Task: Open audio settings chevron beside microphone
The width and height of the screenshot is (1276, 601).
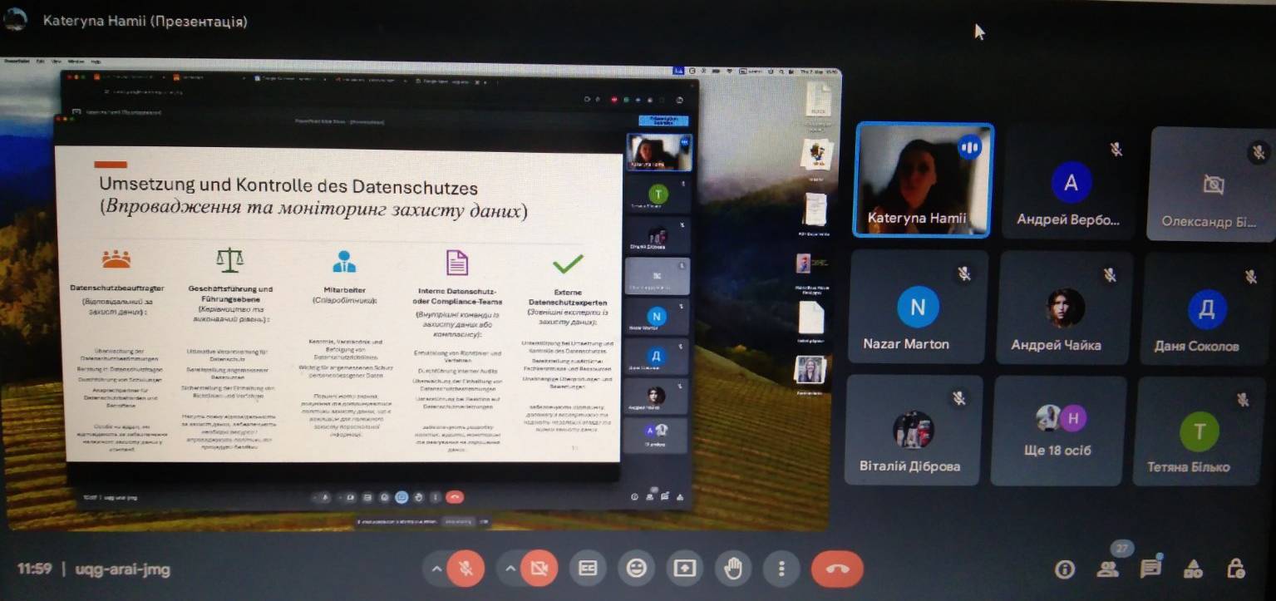Action: click(x=436, y=569)
